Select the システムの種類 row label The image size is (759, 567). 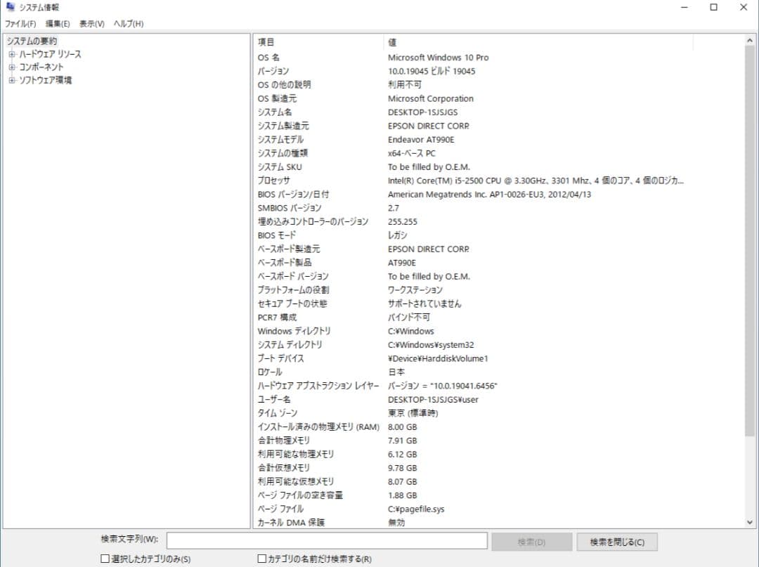tap(283, 153)
